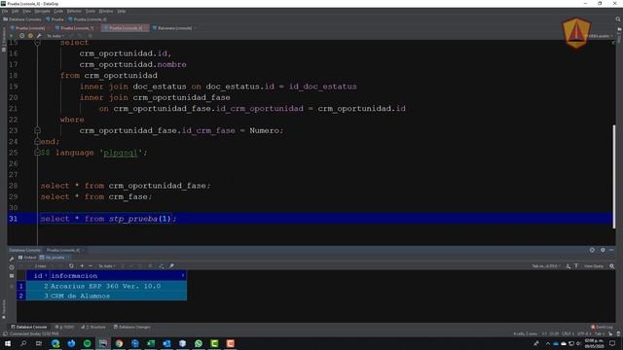Open the Navigate menu
This screenshot has width=623, height=350.
(42, 11)
